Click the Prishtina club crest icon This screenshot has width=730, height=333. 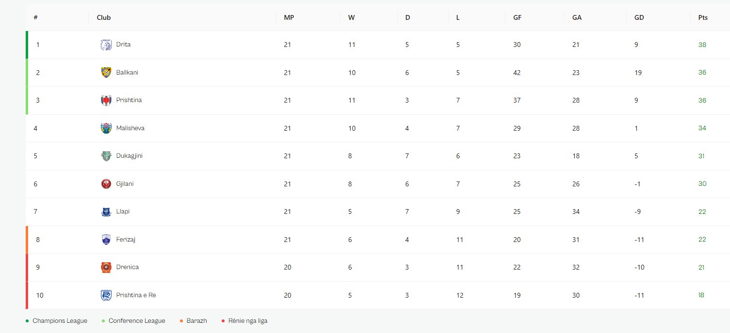pos(106,101)
